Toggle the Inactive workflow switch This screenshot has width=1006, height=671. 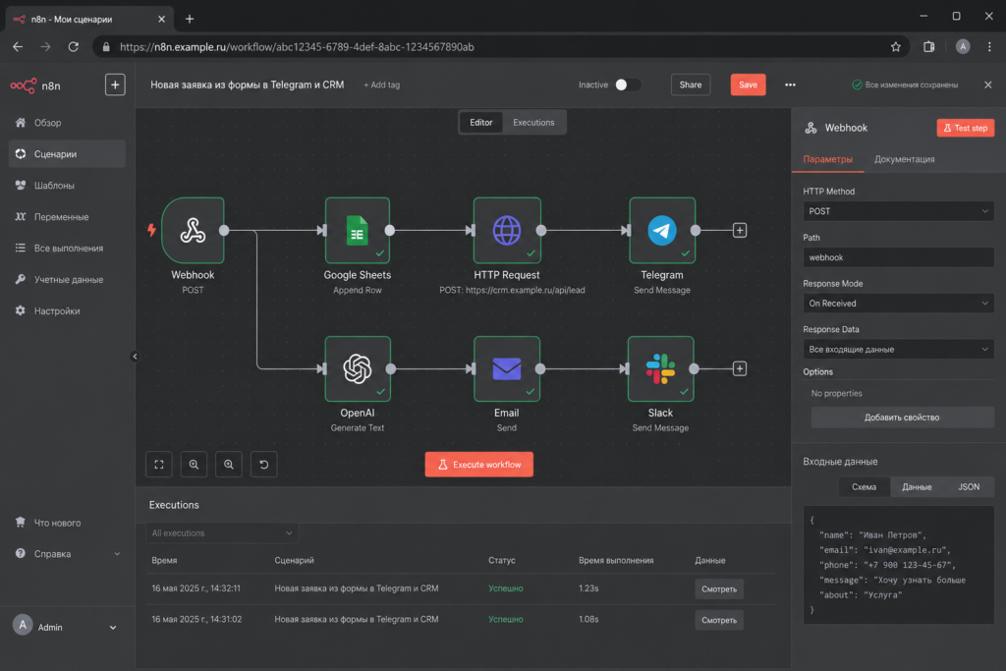(627, 84)
